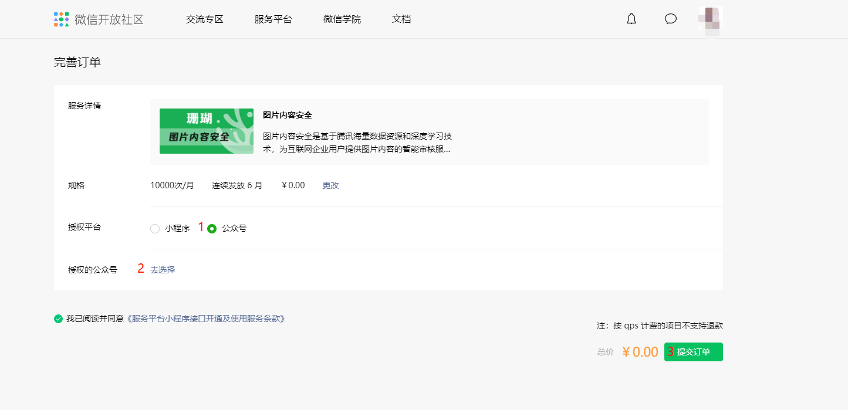This screenshot has width=848, height=410.
Task: Open the 服务平台 menu item
Action: (273, 19)
